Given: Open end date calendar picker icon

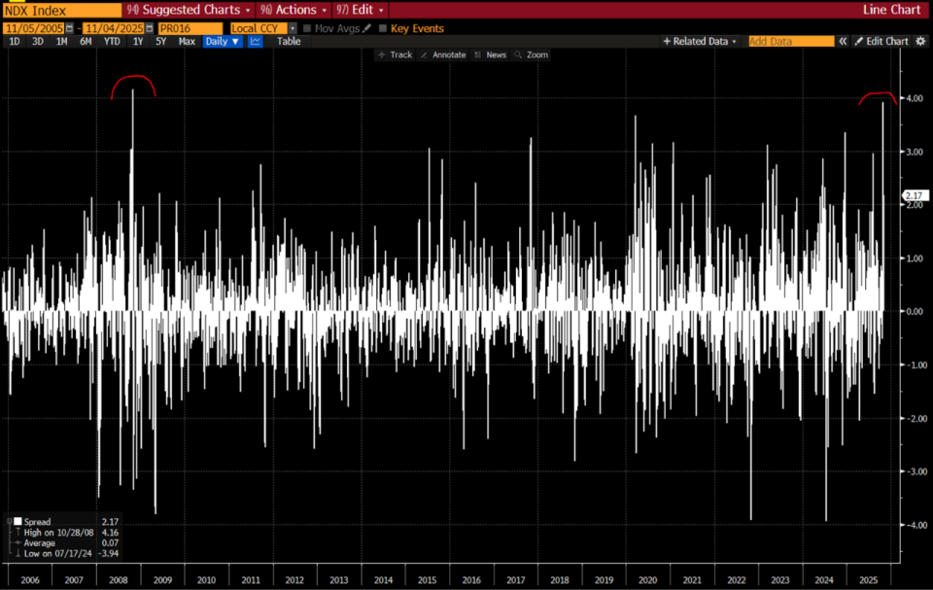Looking at the screenshot, I should click(150, 28).
